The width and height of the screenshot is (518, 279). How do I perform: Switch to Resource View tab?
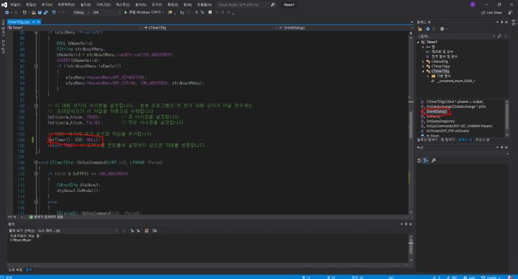482,140
